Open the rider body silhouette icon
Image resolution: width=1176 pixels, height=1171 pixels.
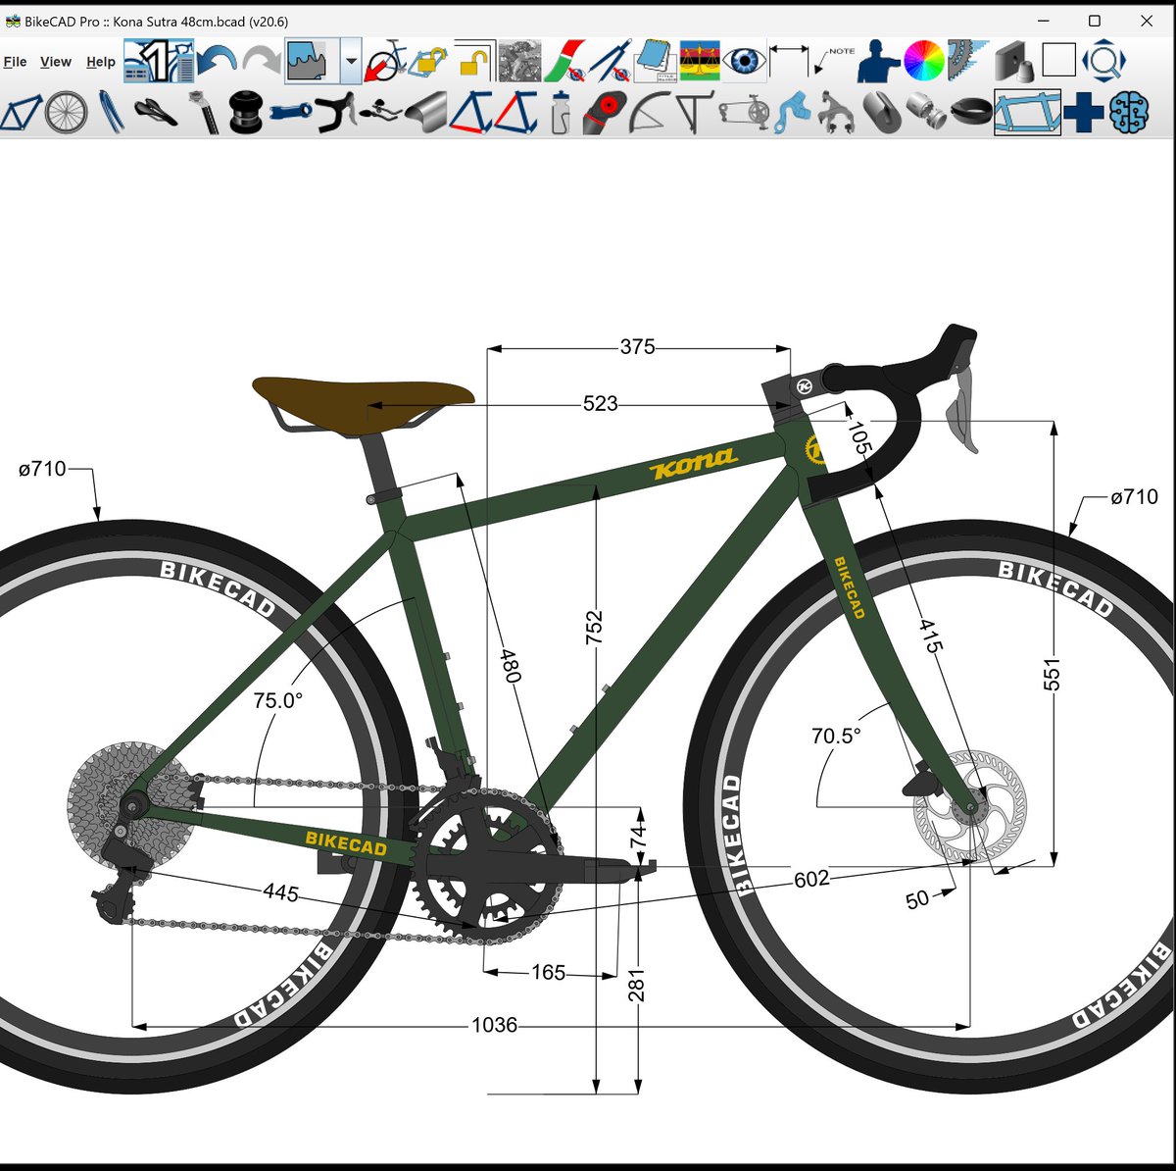point(878,61)
